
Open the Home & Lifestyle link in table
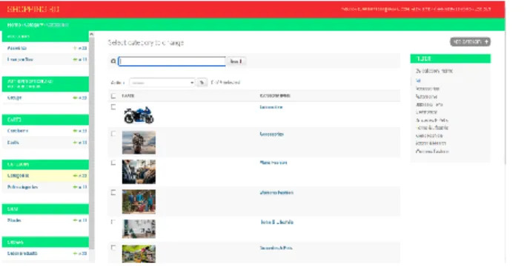coord(277,222)
